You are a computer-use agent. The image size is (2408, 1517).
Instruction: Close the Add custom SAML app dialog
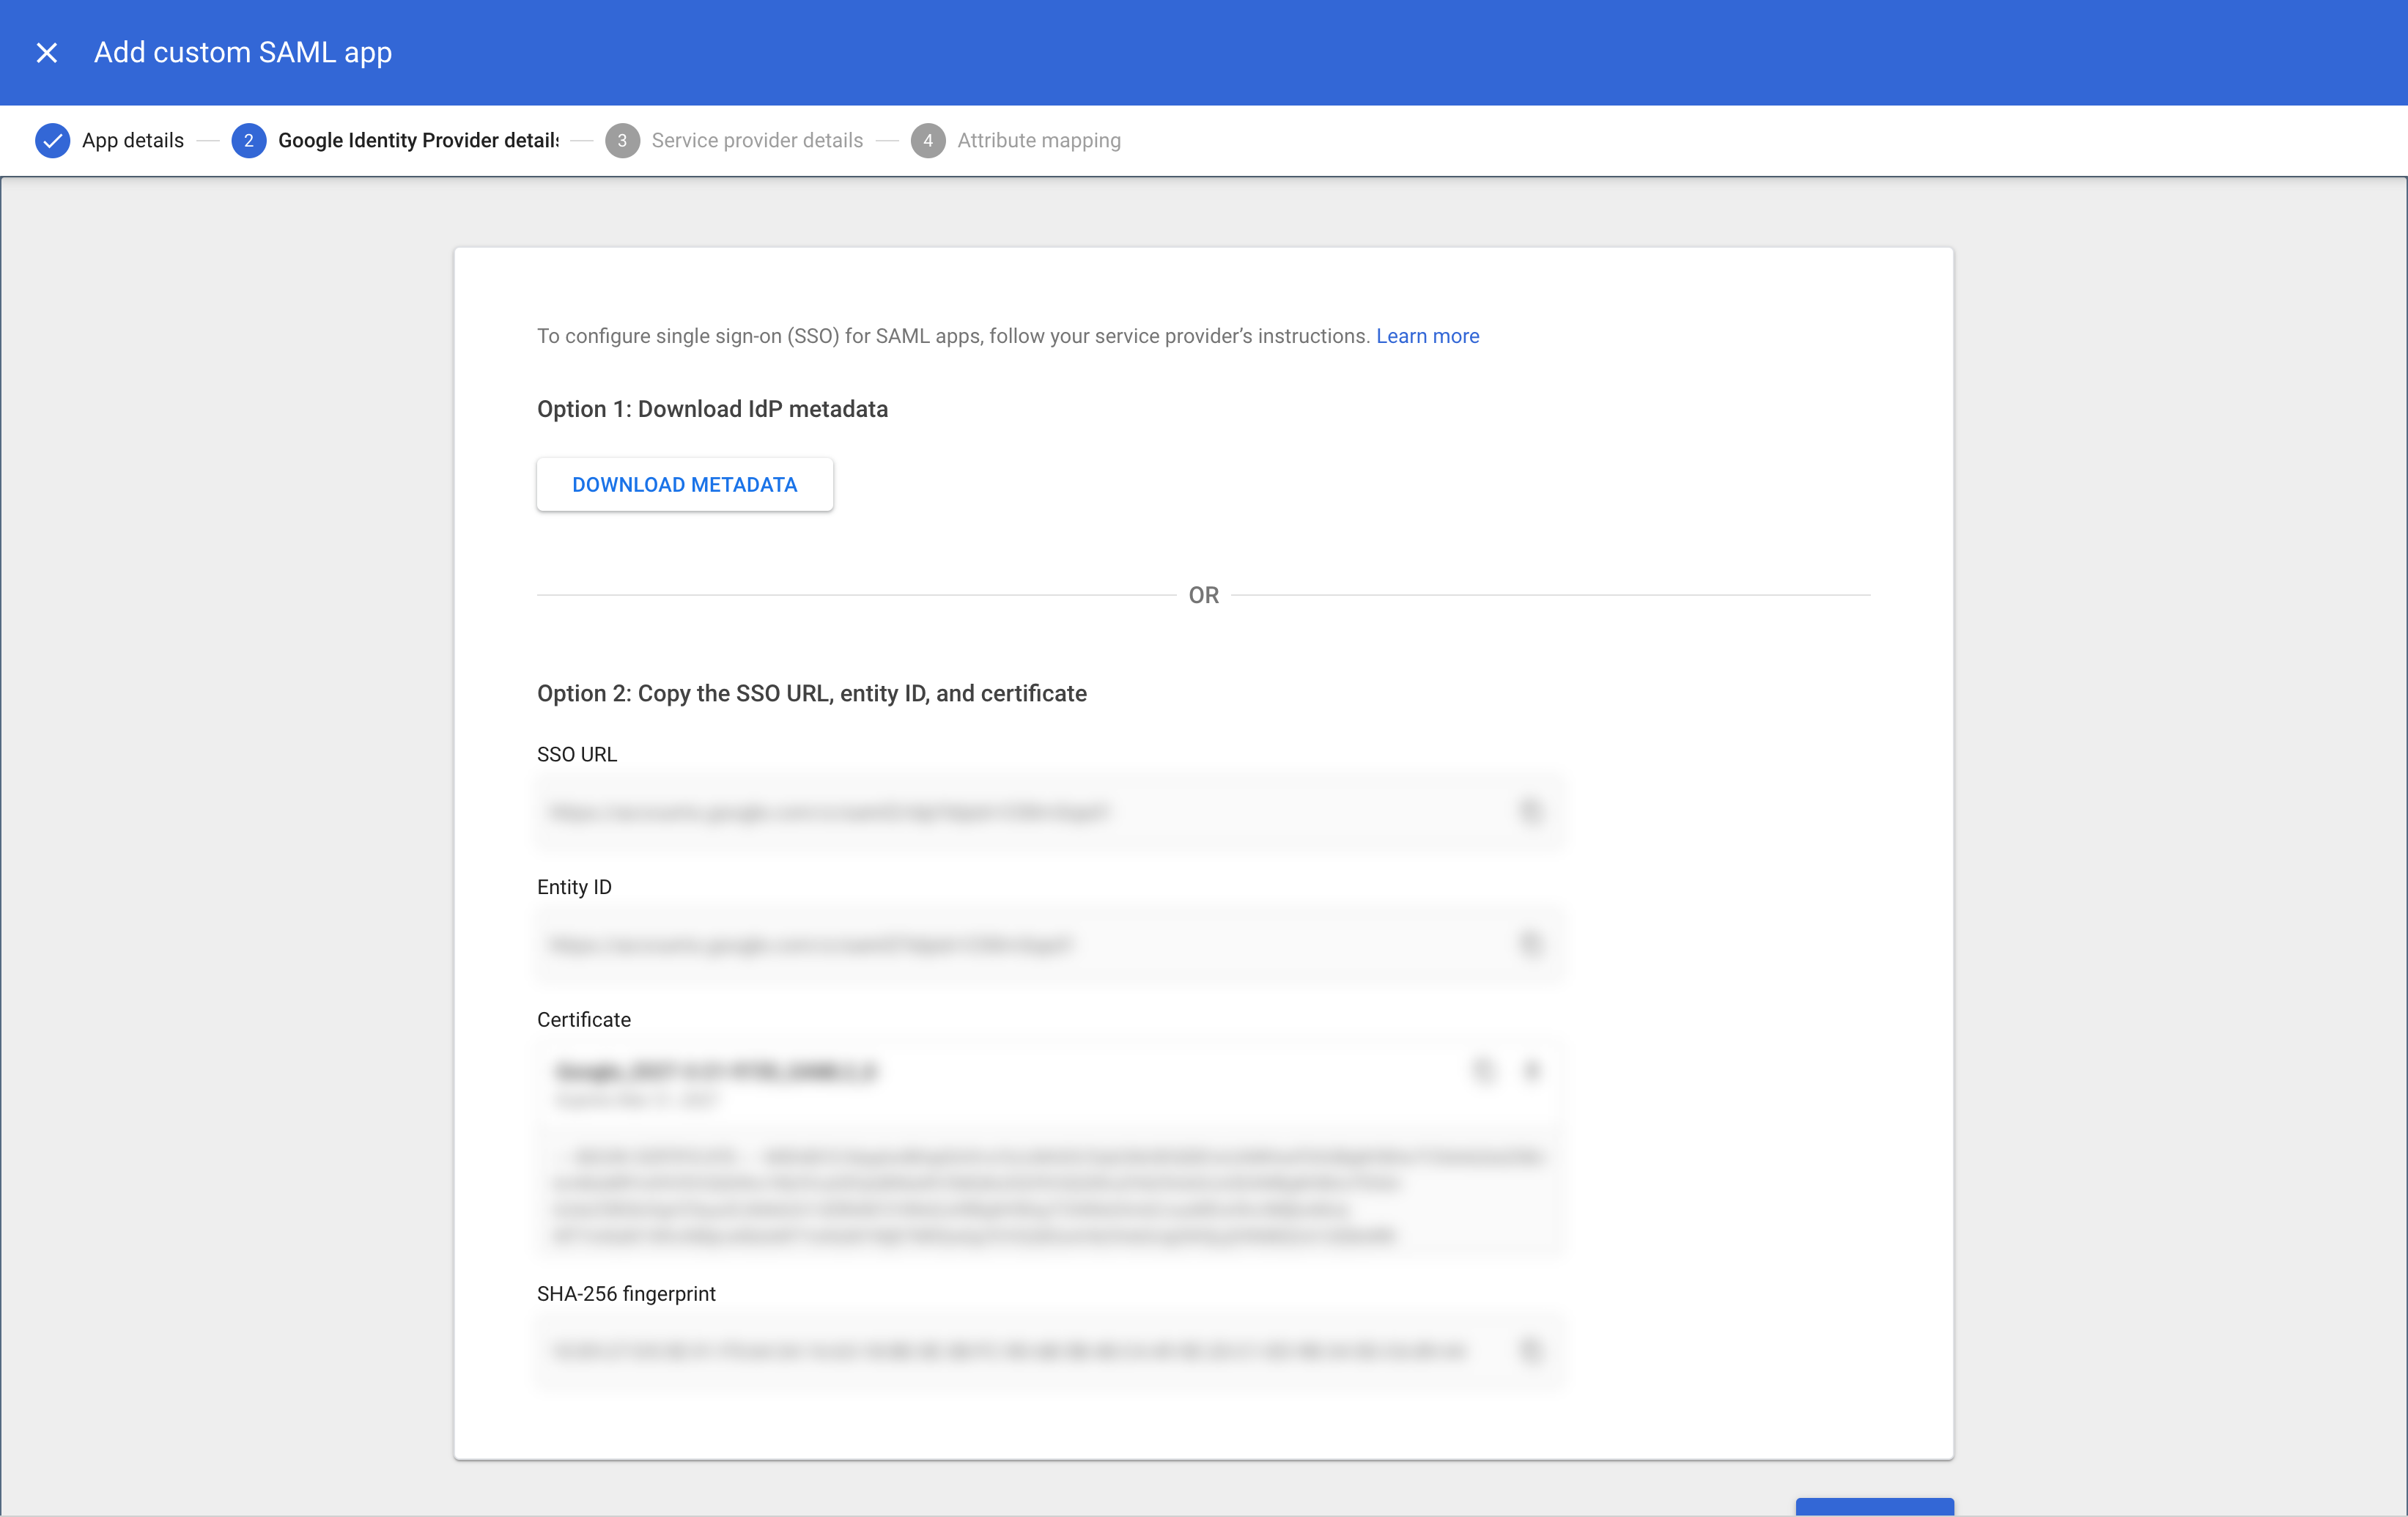pos(47,52)
